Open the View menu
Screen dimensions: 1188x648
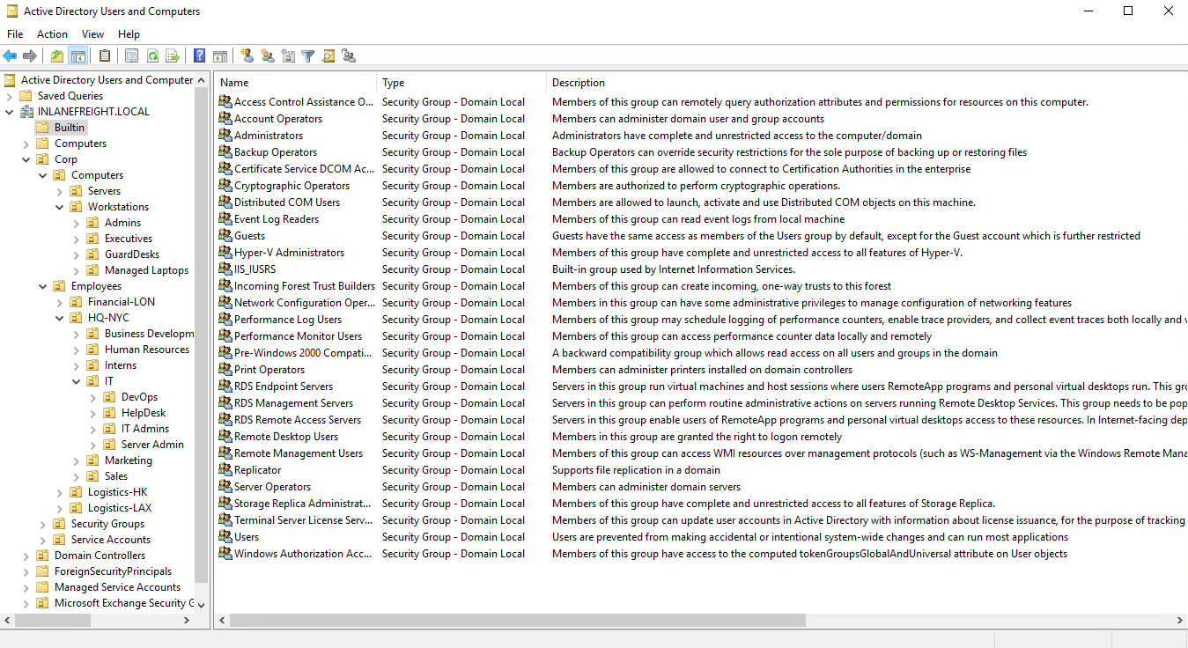click(x=92, y=34)
